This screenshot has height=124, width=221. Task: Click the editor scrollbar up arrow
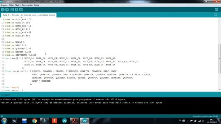(220, 19)
